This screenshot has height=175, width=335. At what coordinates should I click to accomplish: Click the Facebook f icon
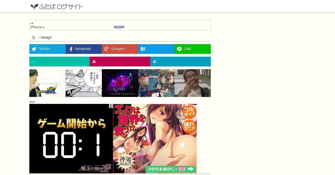[x=71, y=49]
